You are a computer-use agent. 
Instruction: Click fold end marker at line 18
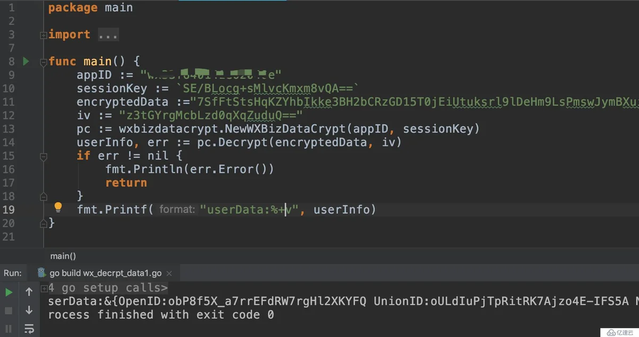tap(43, 196)
